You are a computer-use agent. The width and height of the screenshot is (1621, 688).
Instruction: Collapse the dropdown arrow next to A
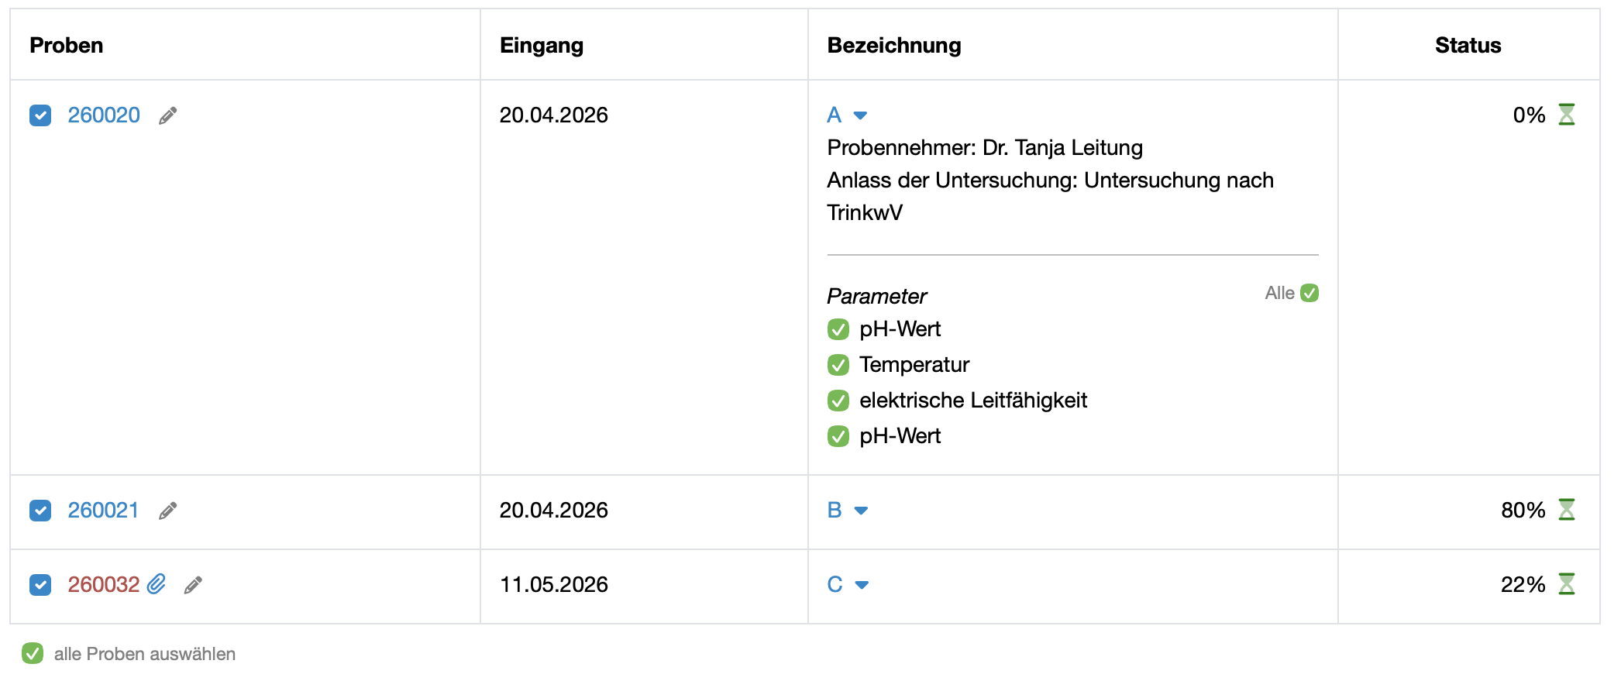[x=860, y=115]
